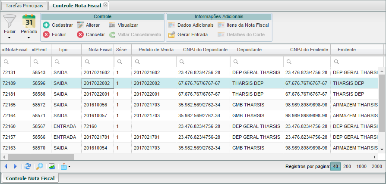Switch to the Tarefas Principais tab
This screenshot has height=184, width=386.
coord(24,6)
